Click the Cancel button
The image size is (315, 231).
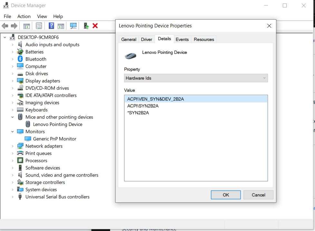pos(258,195)
